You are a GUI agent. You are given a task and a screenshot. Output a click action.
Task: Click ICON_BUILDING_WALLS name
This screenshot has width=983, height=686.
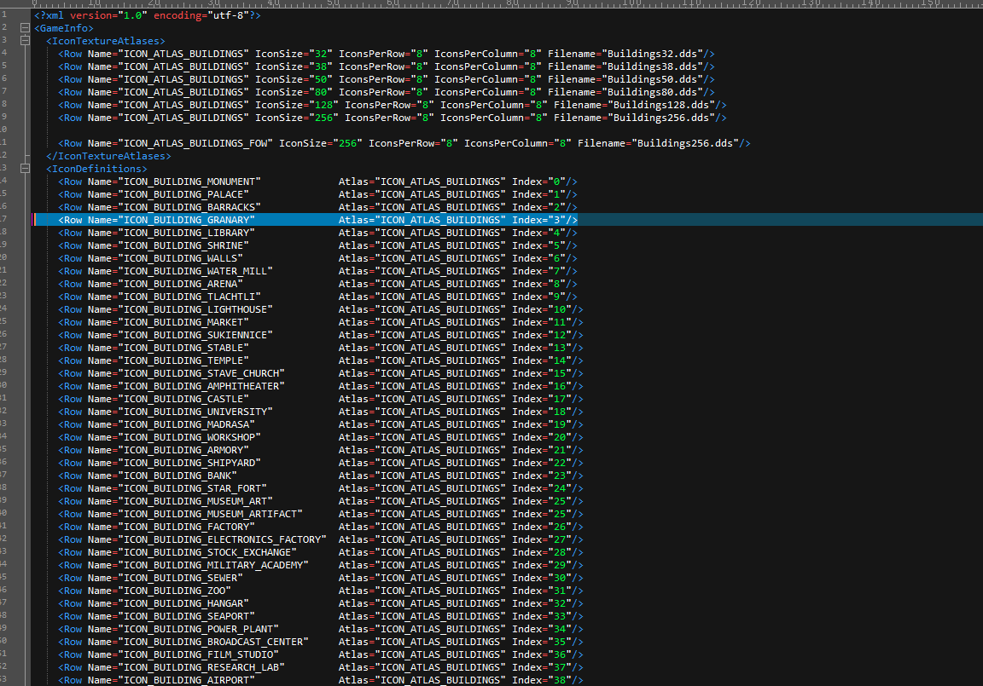181,258
